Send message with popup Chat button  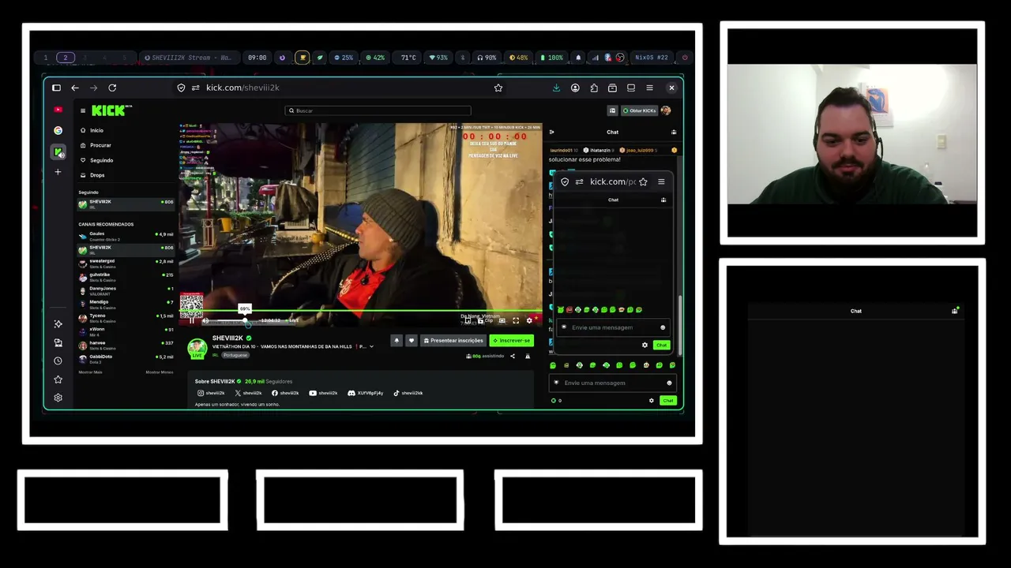(x=661, y=345)
